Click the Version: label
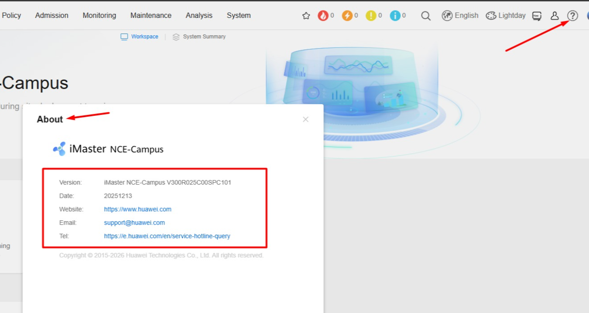Image resolution: width=589 pixels, height=313 pixels. point(71,182)
